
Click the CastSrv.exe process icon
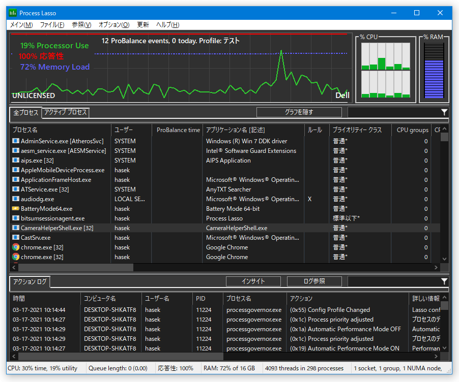pyautogui.click(x=15, y=237)
